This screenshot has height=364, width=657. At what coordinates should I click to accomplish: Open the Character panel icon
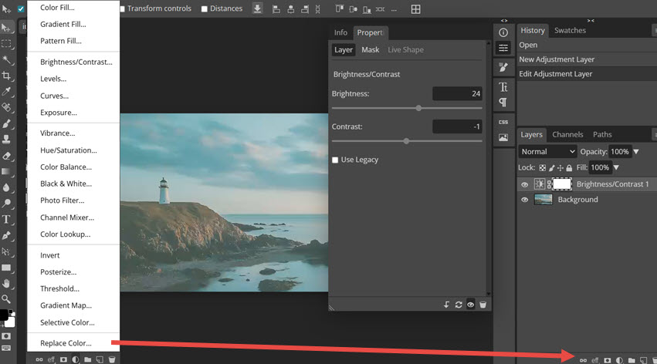coord(503,87)
